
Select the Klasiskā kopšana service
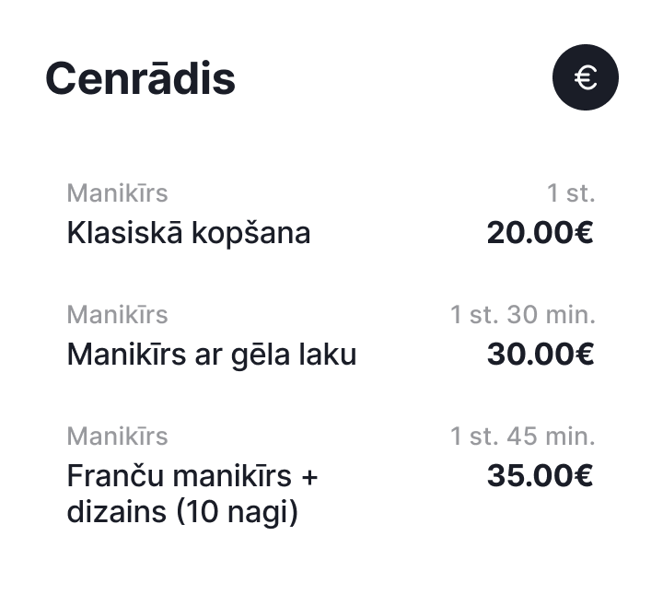tap(189, 233)
